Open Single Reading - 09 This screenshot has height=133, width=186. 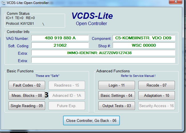pyautogui.click(x=27, y=106)
